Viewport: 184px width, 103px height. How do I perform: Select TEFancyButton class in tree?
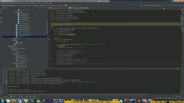[x=23, y=14]
